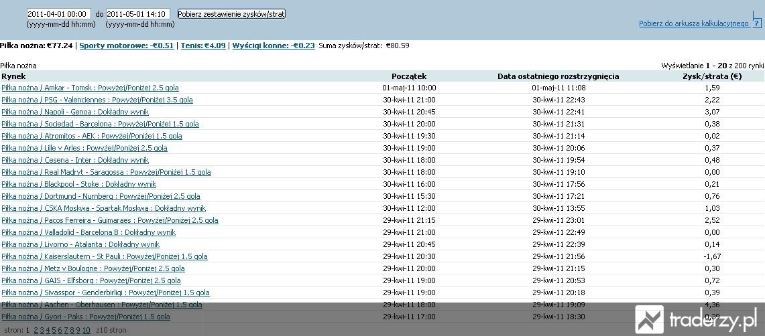765x336 pixels.
Task: Click the 3,07 profit value for Napoli
Action: 712,112
